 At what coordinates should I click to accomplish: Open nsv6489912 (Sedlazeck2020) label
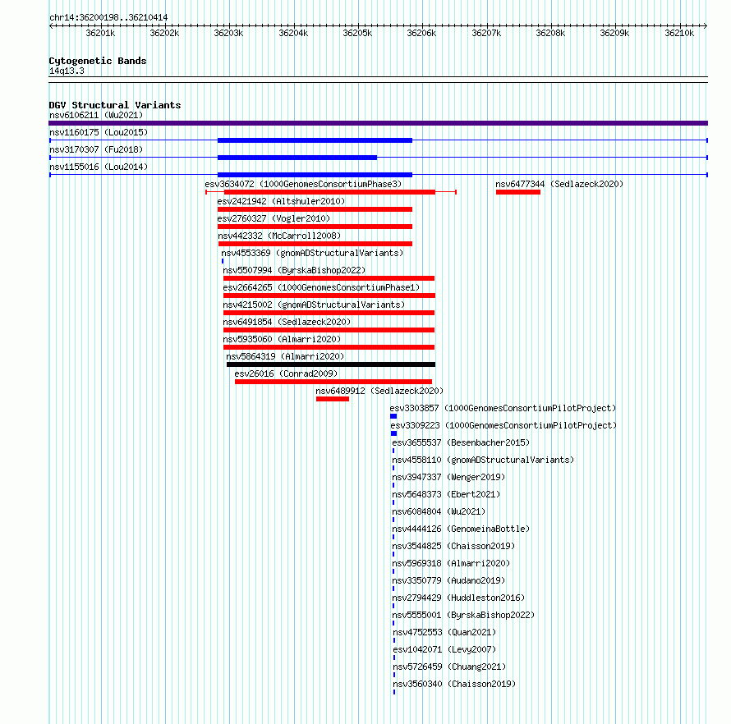coord(379,391)
